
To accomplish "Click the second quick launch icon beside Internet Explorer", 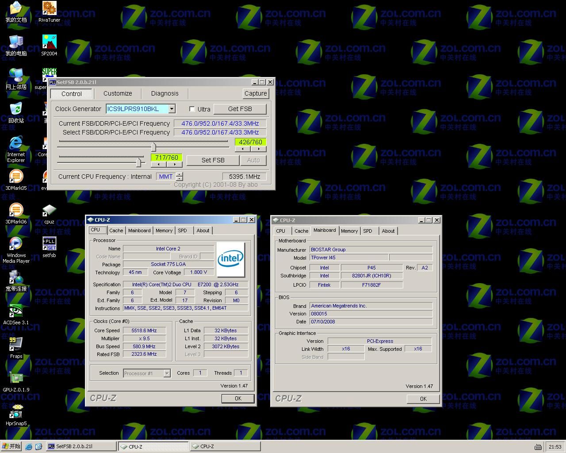I will 38,447.
